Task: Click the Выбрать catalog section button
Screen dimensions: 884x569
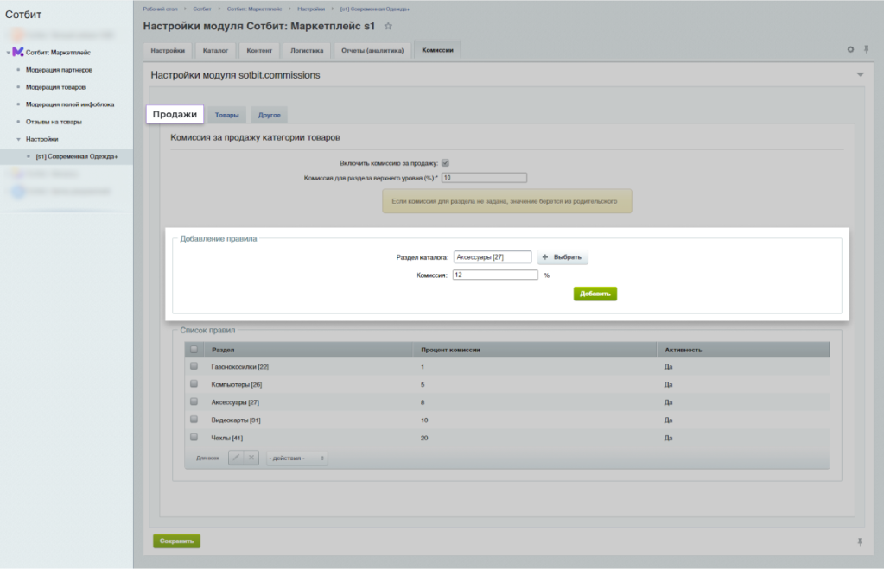Action: [562, 257]
